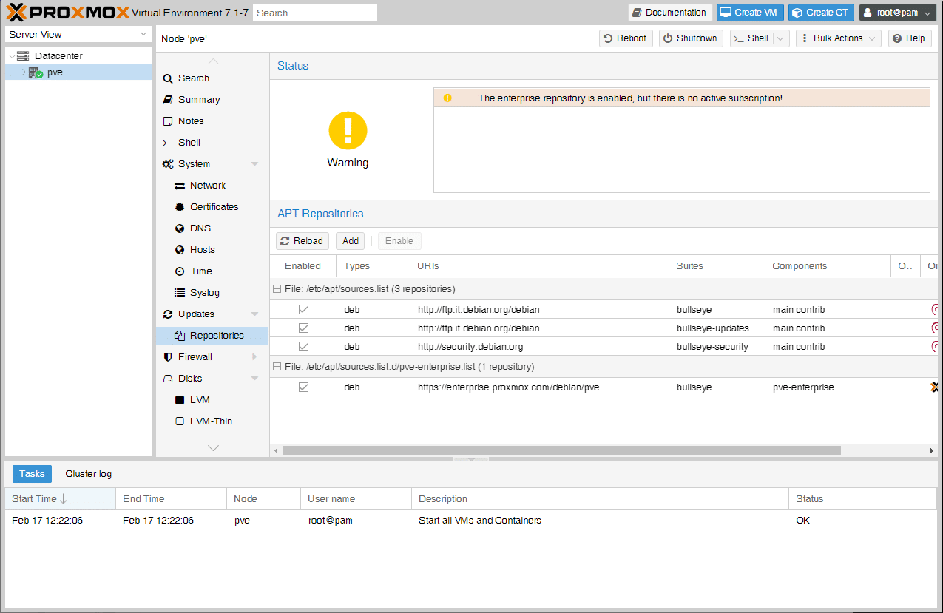
Task: Click the Syslog list icon
Action: pos(180,293)
